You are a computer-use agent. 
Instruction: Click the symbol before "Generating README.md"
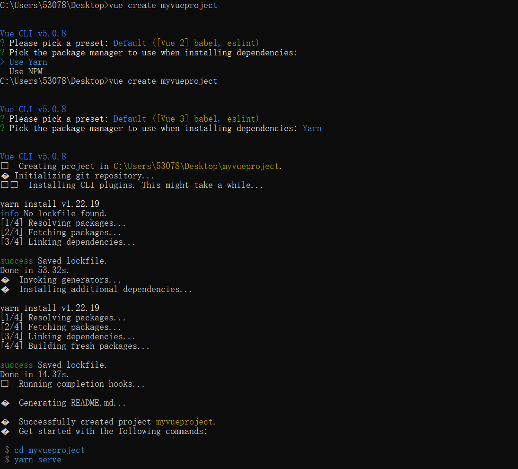5,403
